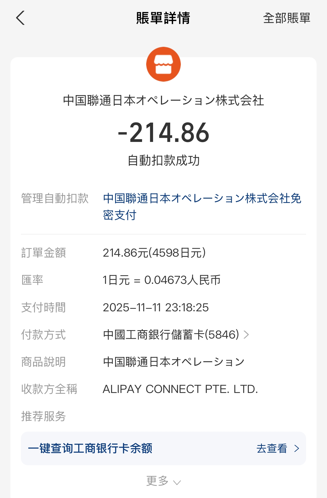Click the chevron next to the bank card

pos(246,335)
